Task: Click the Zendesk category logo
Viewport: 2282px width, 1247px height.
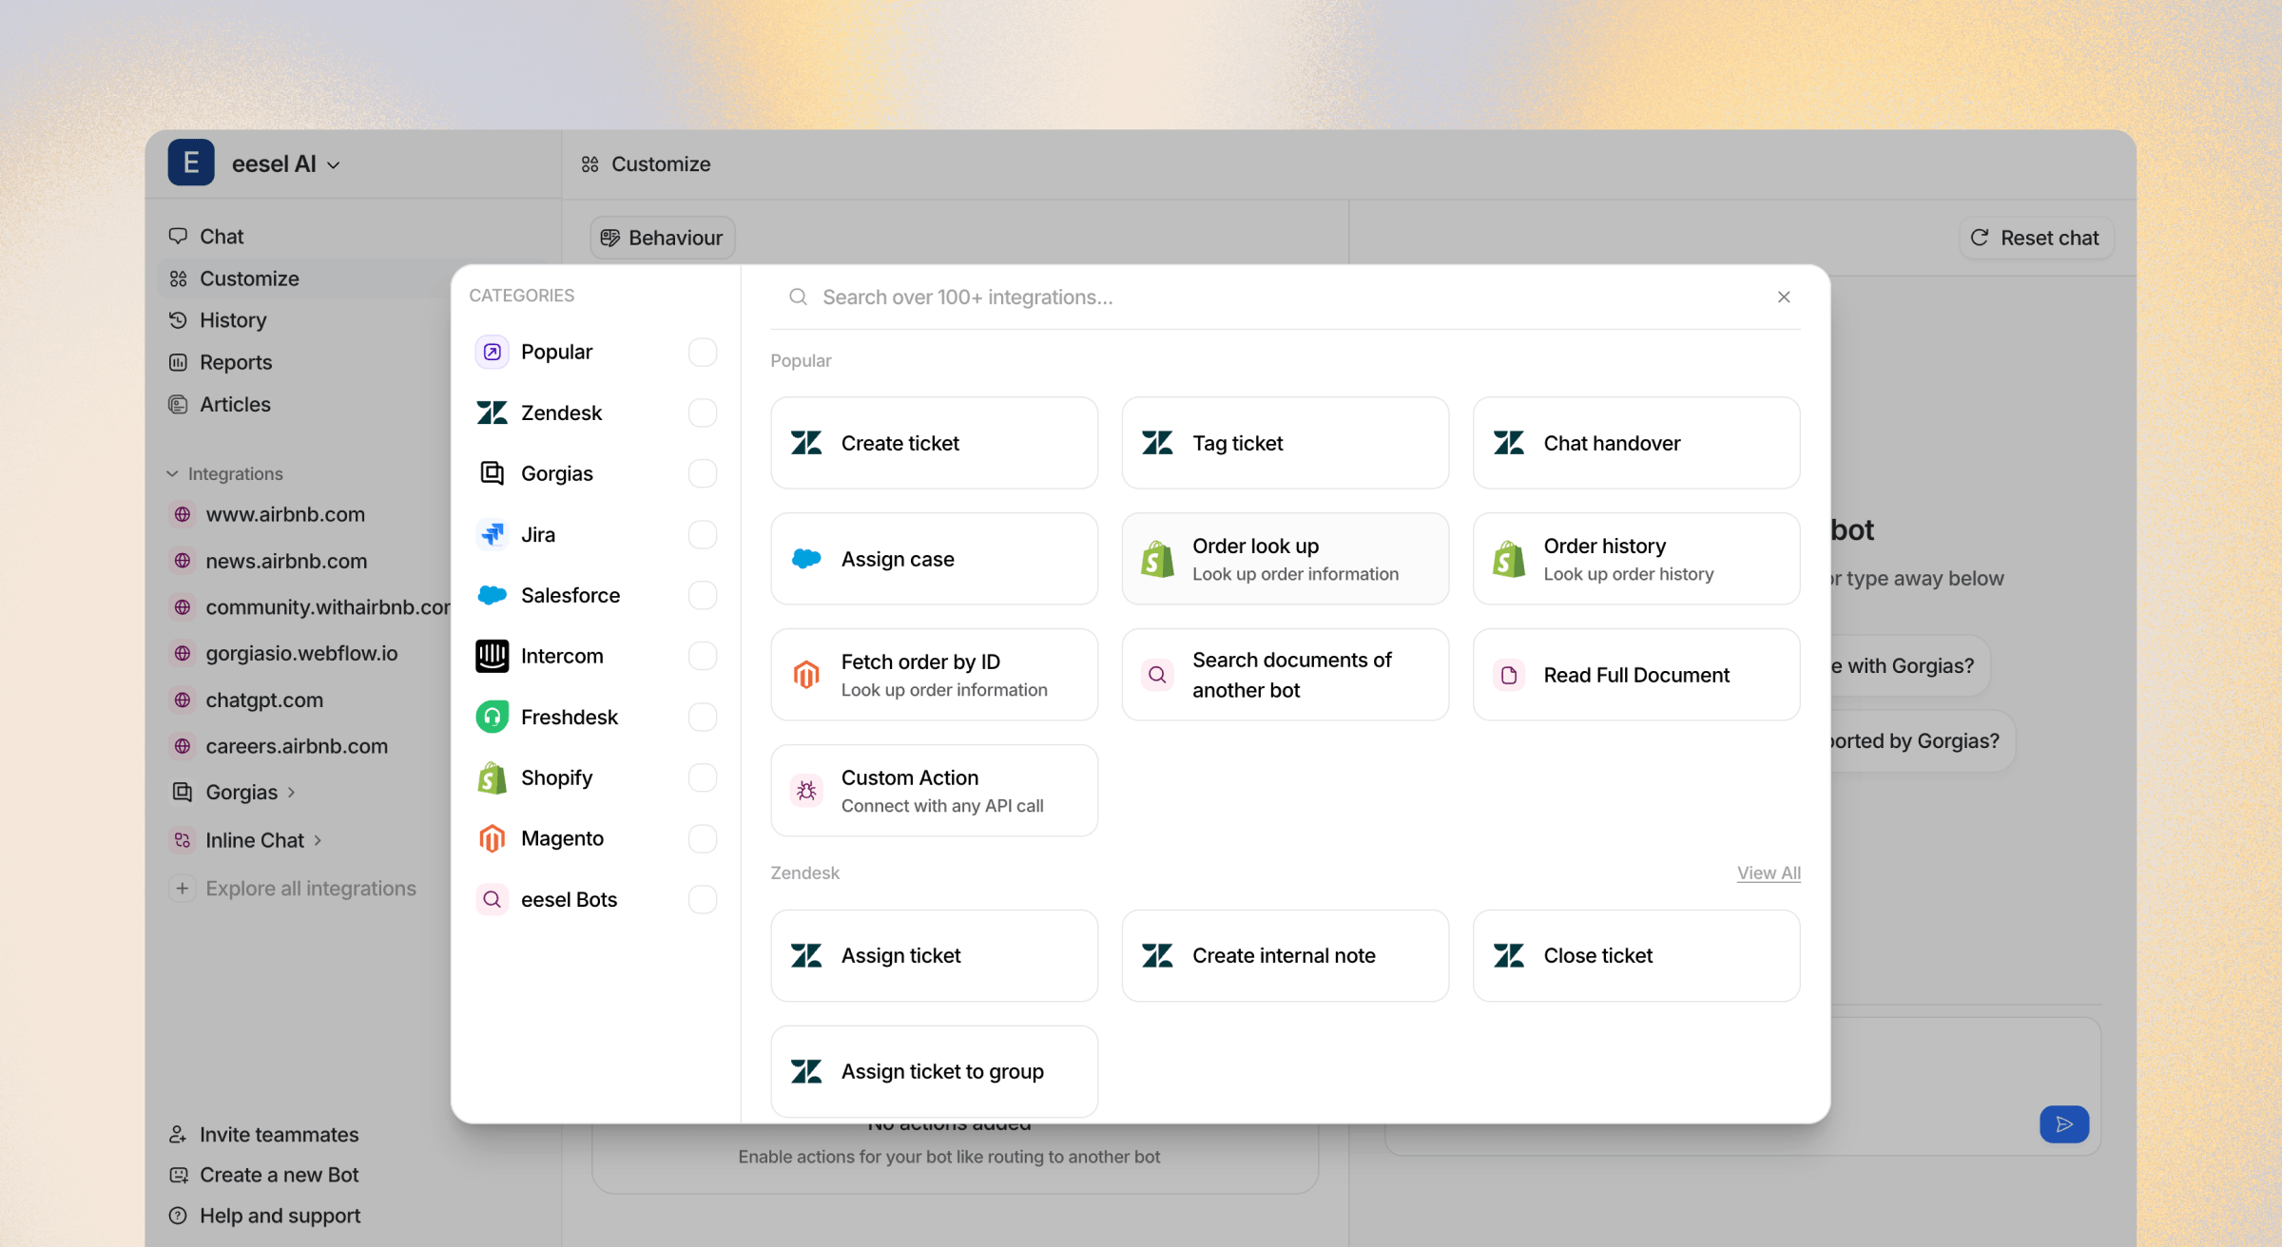Action: [492, 412]
